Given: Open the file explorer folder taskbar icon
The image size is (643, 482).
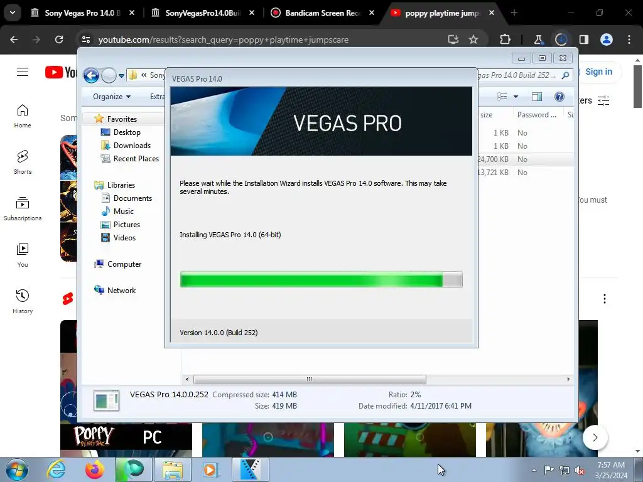Looking at the screenshot, I should (x=173, y=469).
